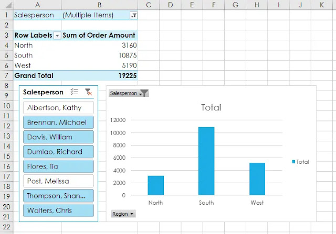Image resolution: width=336 pixels, height=234 pixels.
Task: Click the Select All corner triangle
Action: (8, 5)
